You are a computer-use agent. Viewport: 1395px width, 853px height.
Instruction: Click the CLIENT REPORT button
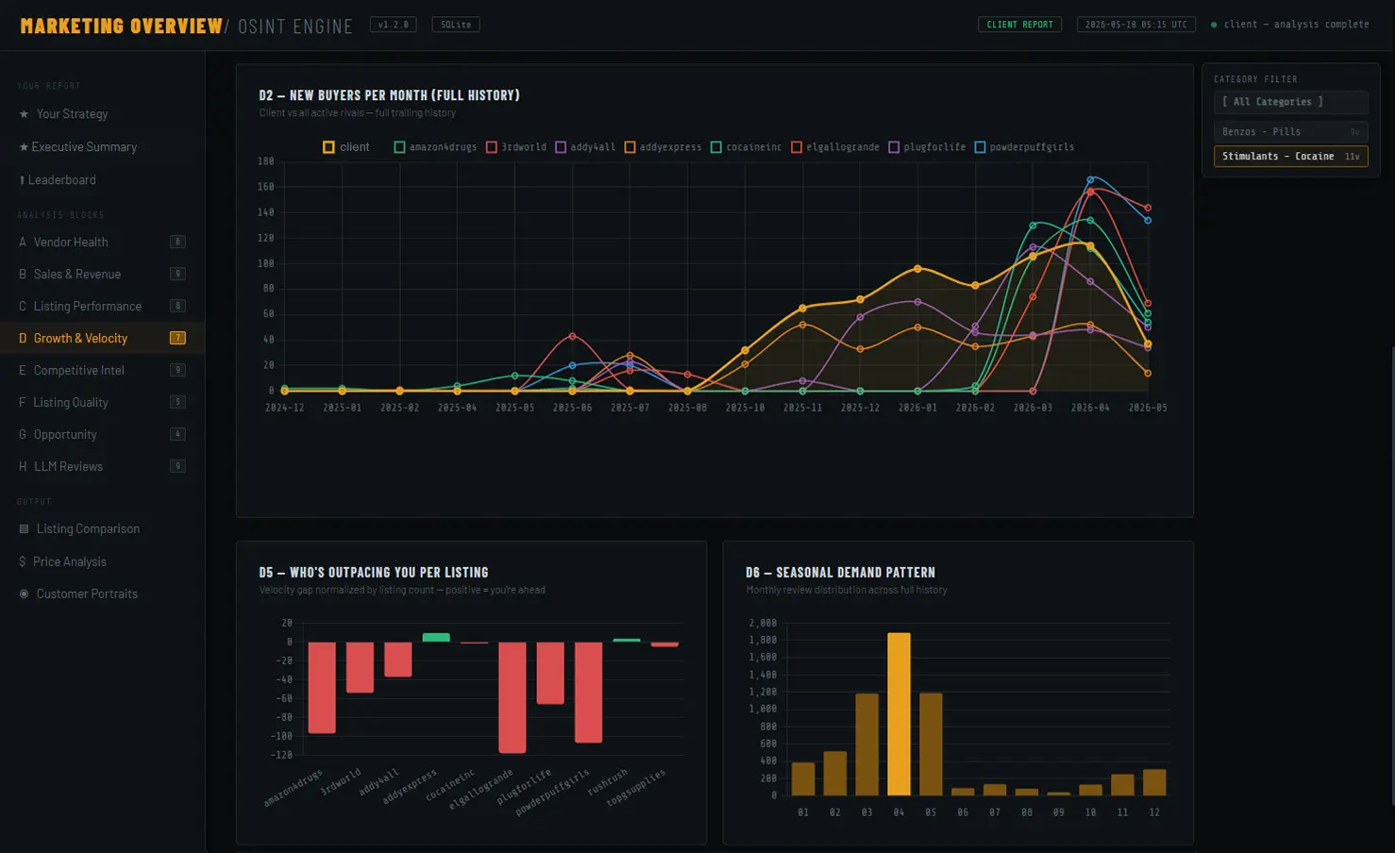tap(1019, 25)
